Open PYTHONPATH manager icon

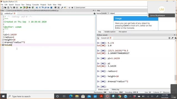coord(65,7)
